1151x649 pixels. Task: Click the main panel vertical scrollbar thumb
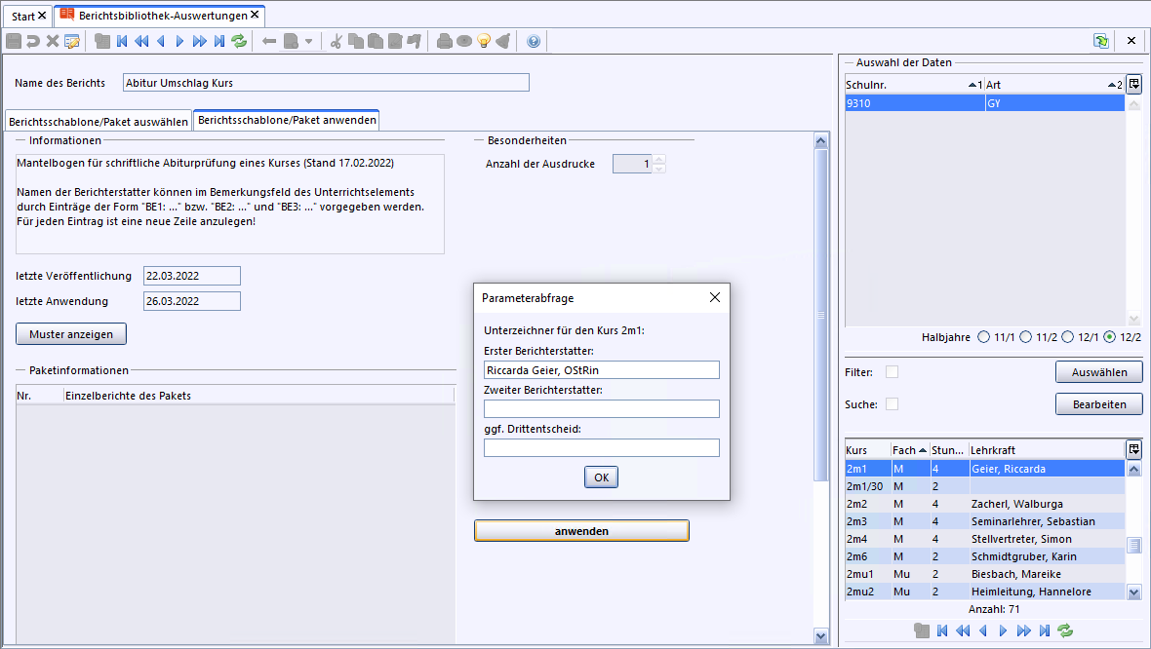(x=820, y=315)
